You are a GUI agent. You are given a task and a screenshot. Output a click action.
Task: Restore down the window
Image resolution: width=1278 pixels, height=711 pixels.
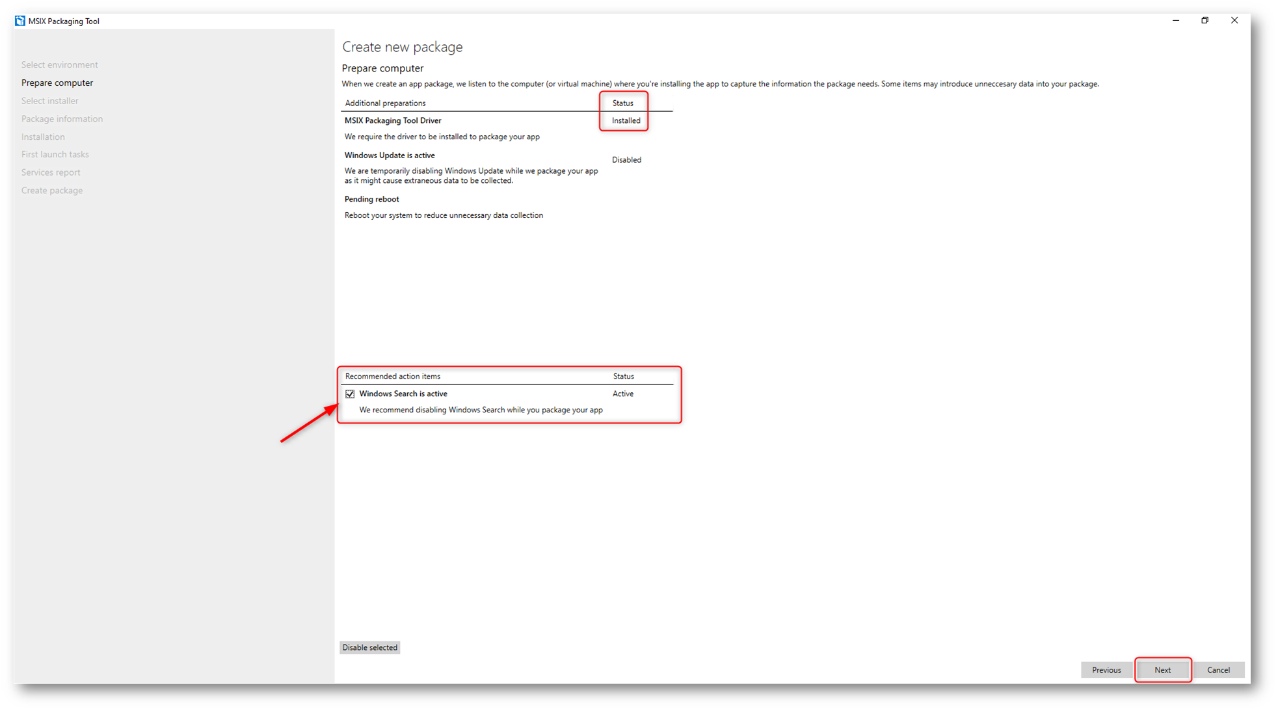coord(1205,21)
